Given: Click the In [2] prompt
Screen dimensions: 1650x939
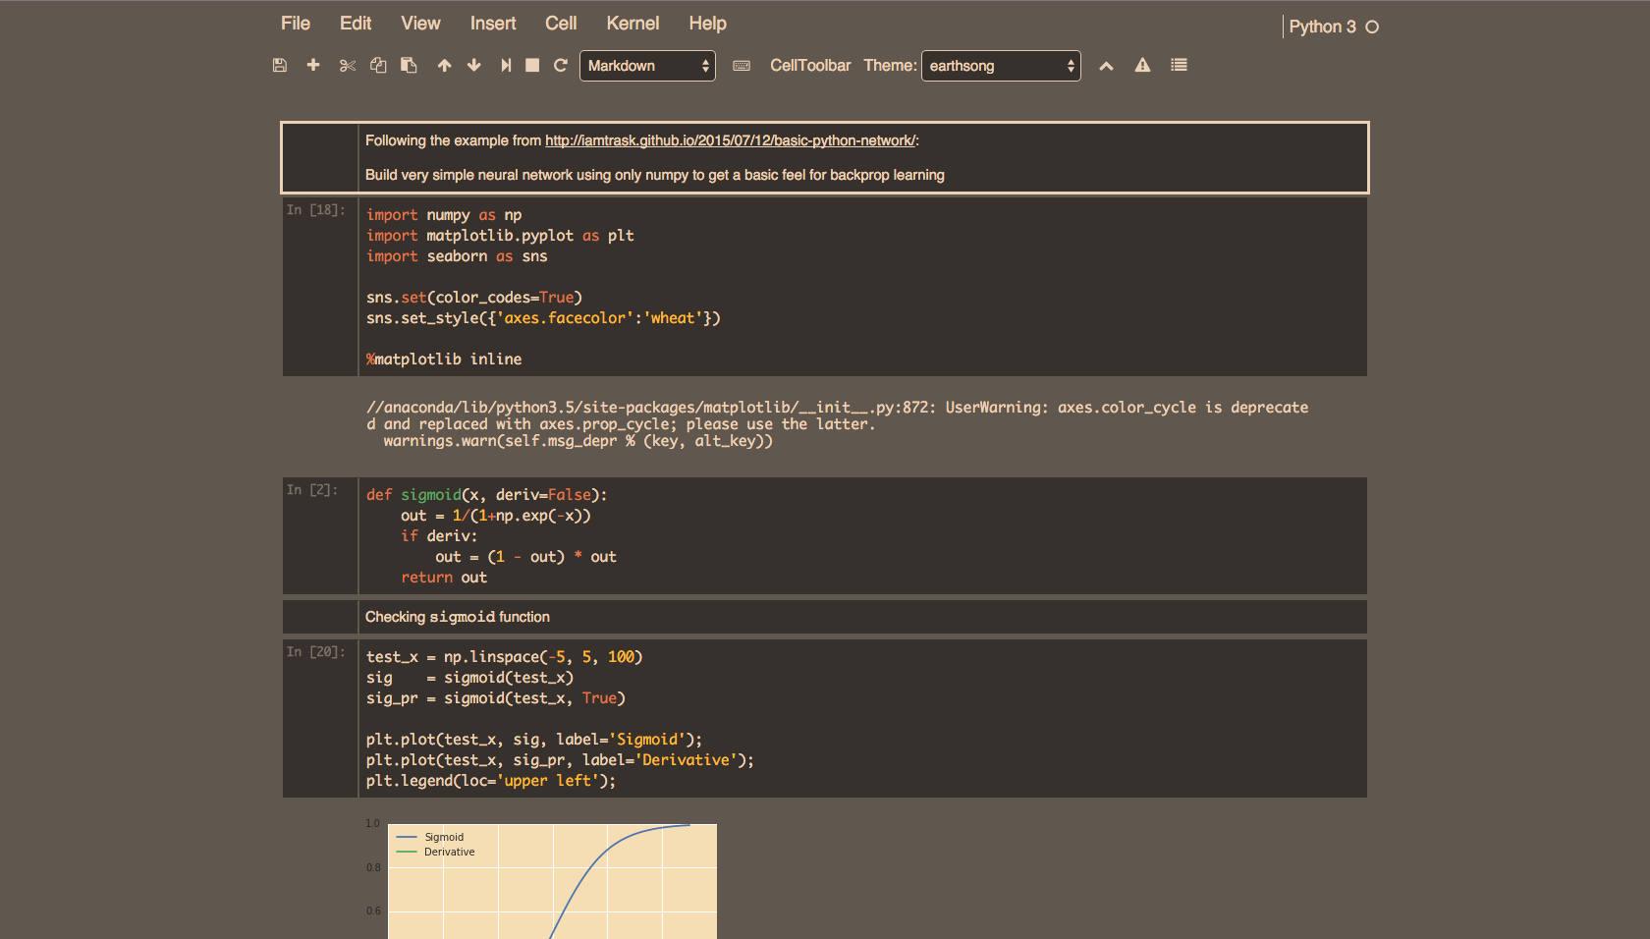Looking at the screenshot, I should pyautogui.click(x=311, y=490).
